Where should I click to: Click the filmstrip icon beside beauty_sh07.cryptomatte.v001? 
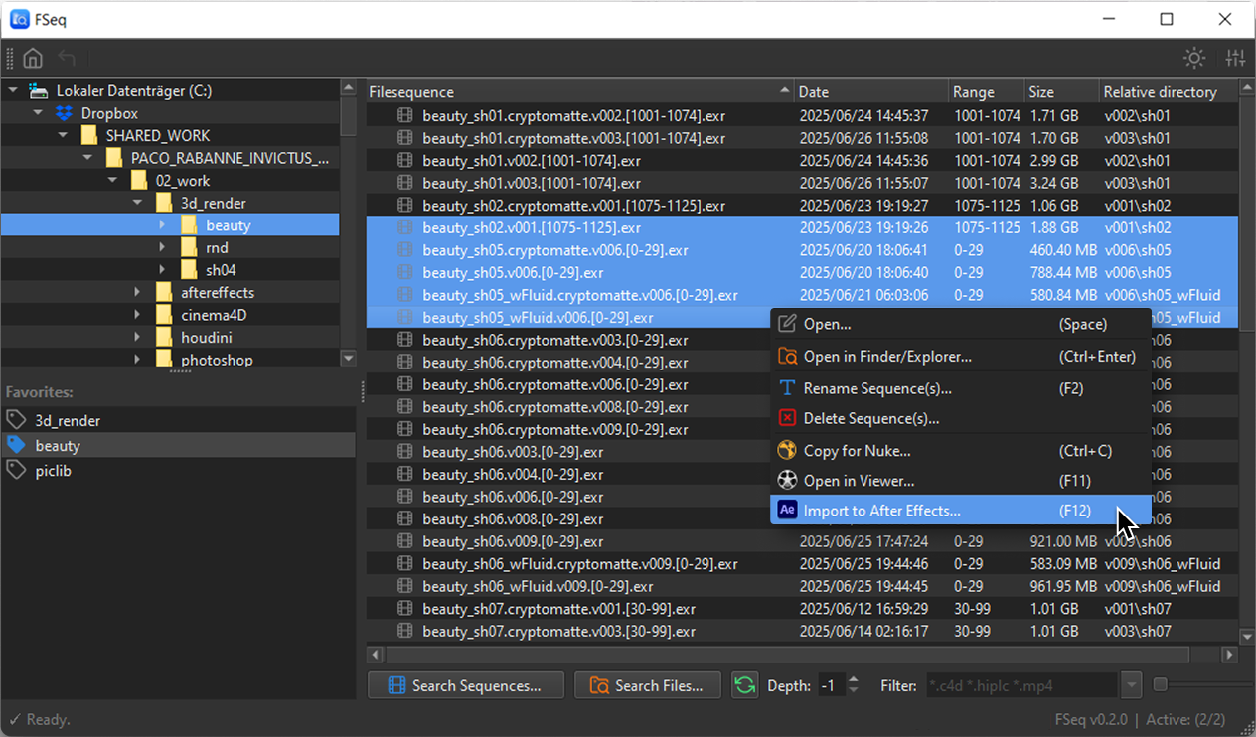(405, 609)
